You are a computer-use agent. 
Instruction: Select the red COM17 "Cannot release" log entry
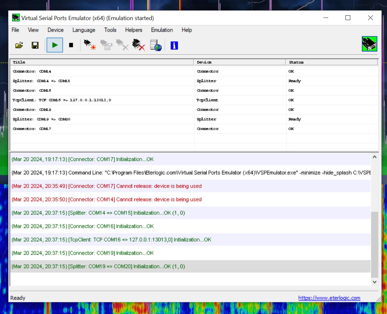click(190, 186)
